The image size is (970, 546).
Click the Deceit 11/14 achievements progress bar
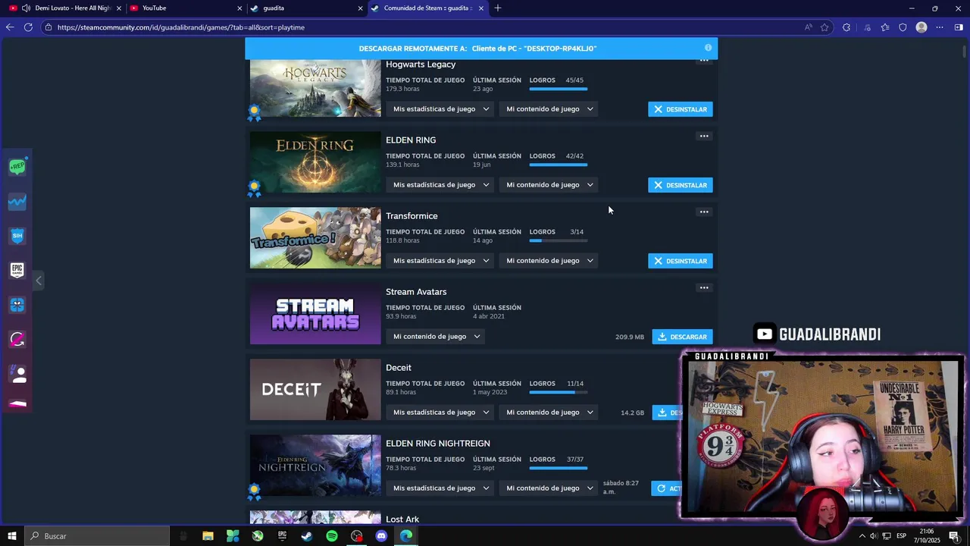(x=559, y=392)
